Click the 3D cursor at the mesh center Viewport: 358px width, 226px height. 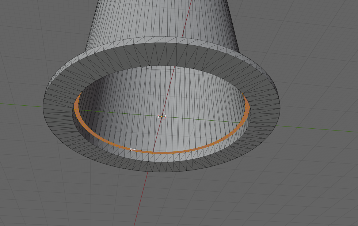(x=162, y=116)
